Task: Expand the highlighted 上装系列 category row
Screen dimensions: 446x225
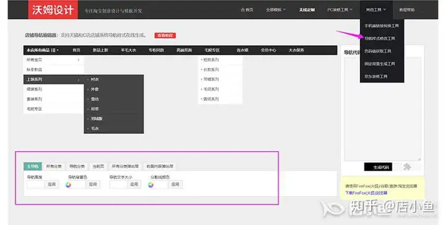Action: point(54,79)
